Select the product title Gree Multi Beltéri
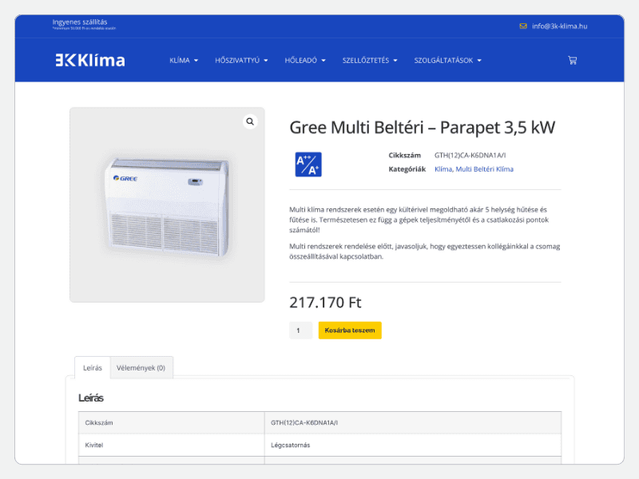 pyautogui.click(x=423, y=128)
